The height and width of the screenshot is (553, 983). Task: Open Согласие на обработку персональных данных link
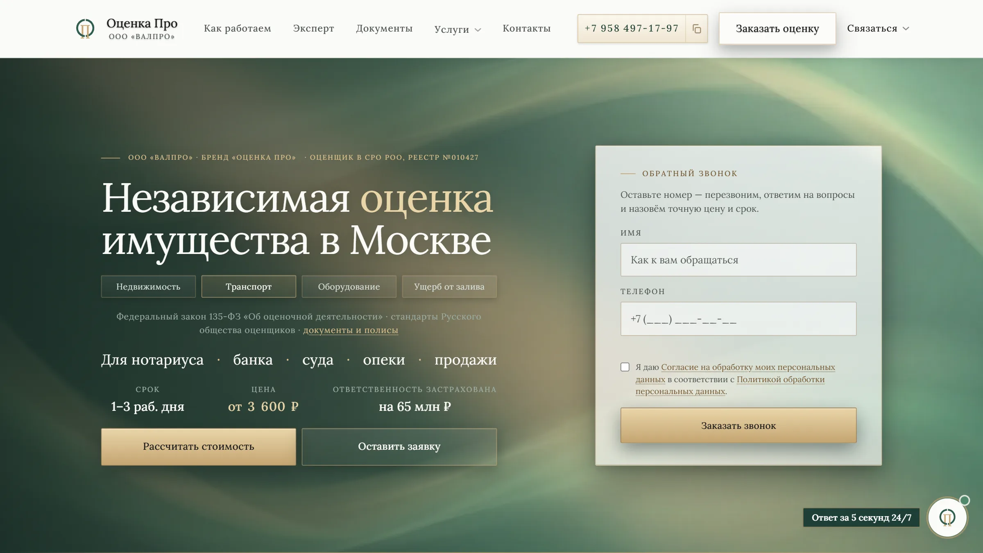pos(748,367)
